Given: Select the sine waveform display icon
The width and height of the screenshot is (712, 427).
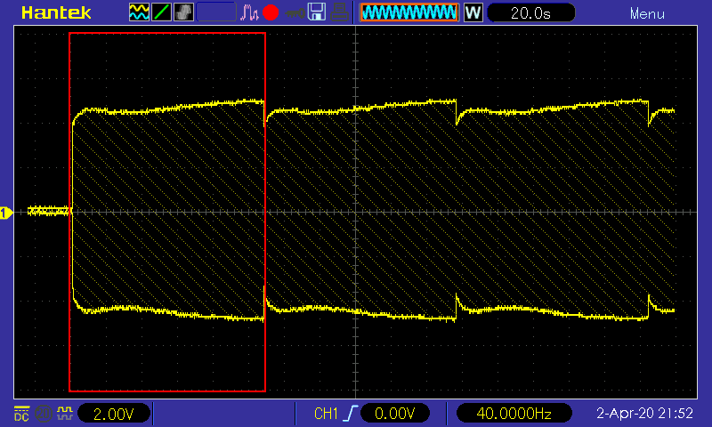Looking at the screenshot, I should (139, 12).
